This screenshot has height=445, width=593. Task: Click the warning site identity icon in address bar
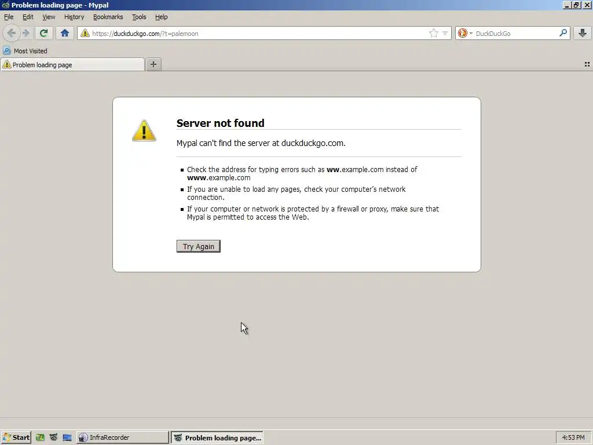85,33
